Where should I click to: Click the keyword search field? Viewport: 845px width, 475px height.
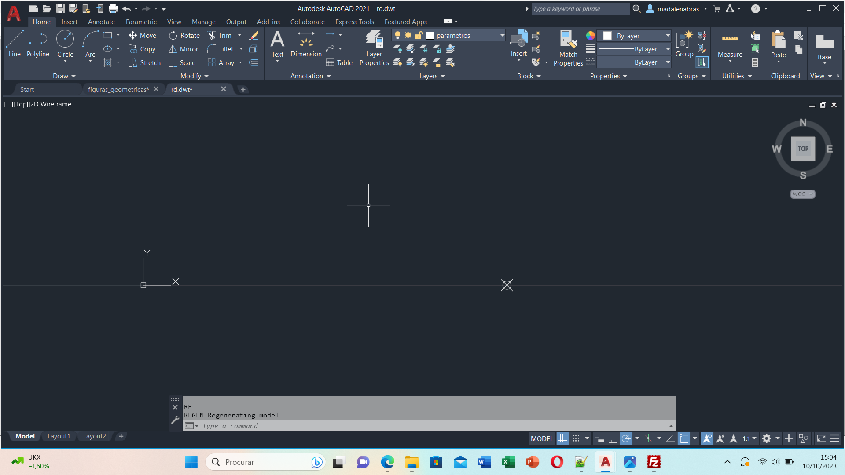pos(580,9)
